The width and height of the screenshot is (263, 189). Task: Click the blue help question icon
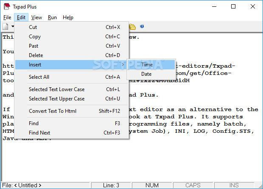pyautogui.click(x=142, y=26)
